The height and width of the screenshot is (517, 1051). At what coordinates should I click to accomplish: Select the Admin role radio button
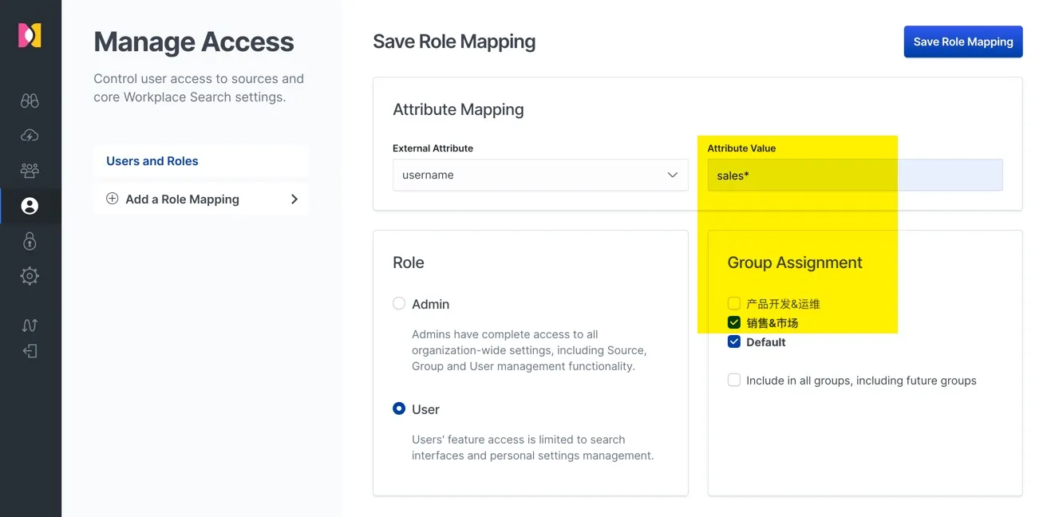click(399, 304)
